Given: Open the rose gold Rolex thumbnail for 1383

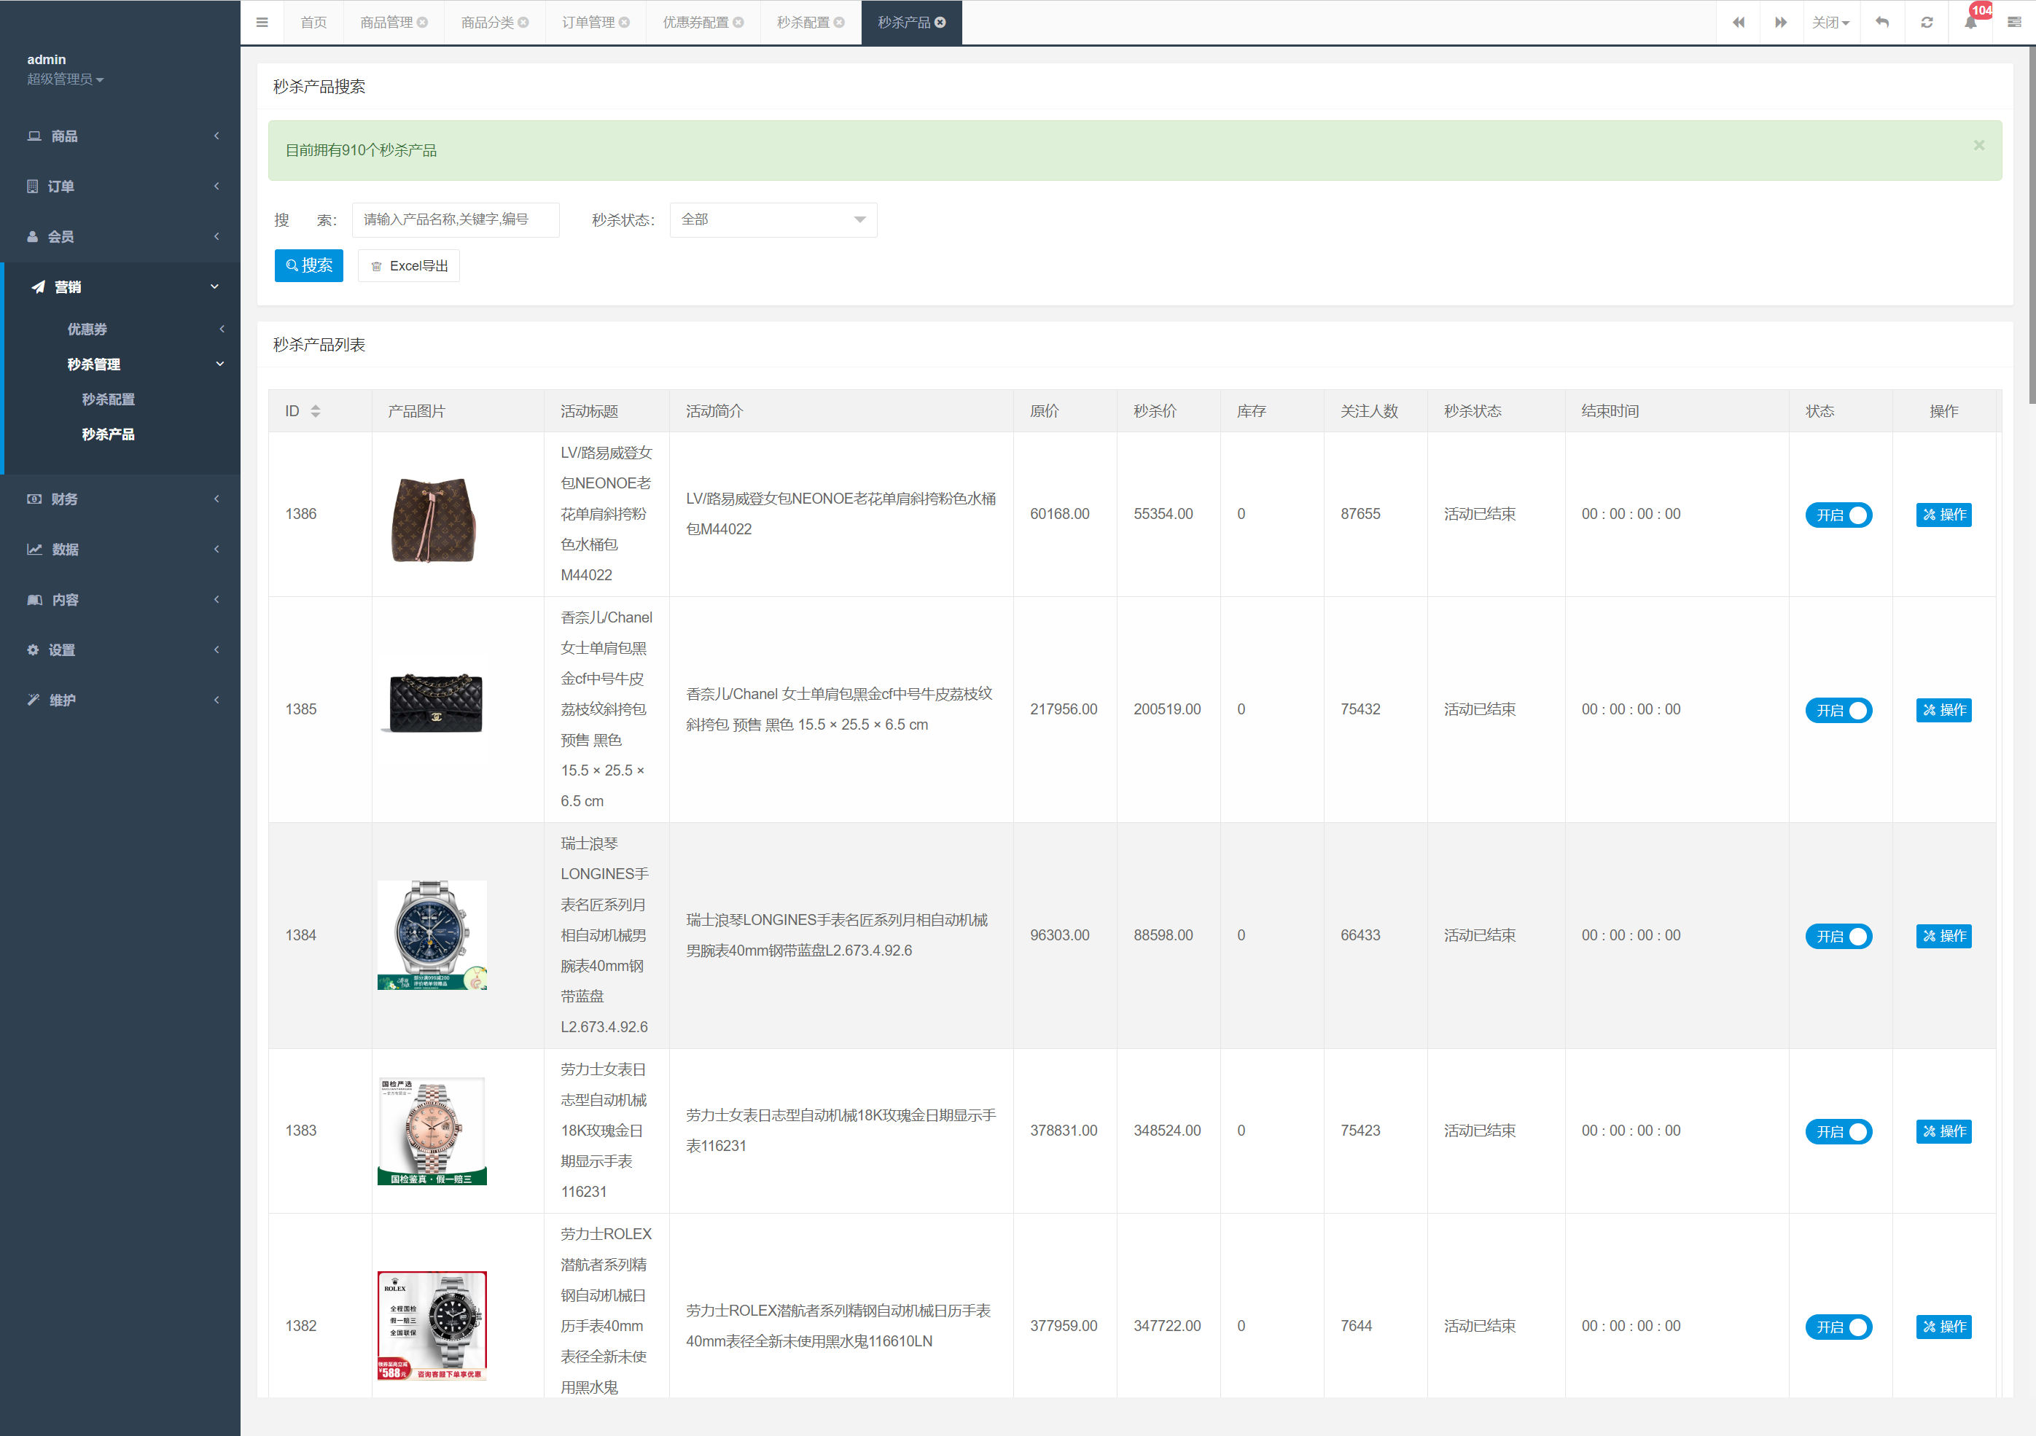Looking at the screenshot, I should [x=432, y=1131].
